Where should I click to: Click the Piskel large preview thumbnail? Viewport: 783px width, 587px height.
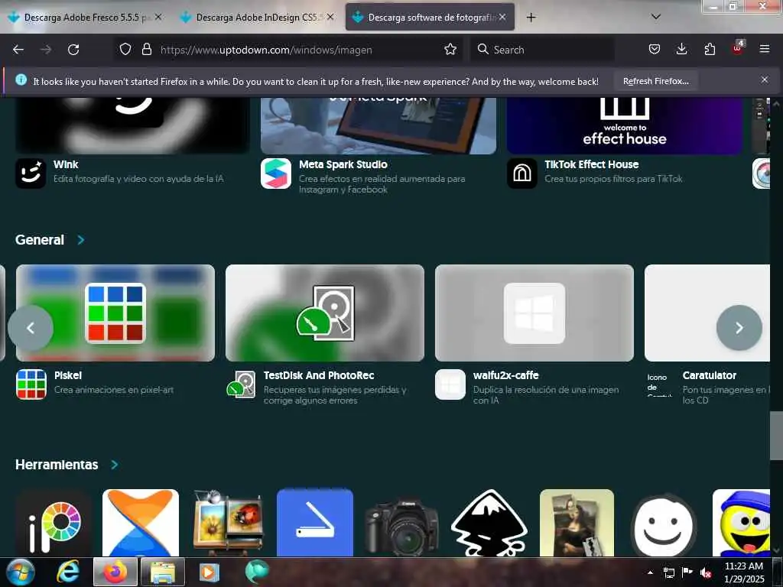pos(115,313)
